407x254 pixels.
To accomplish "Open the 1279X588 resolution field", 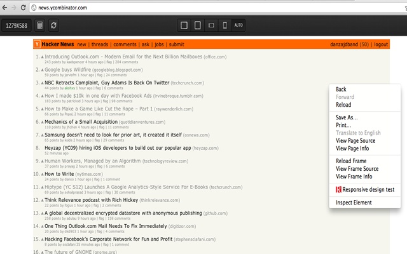I will [17, 25].
